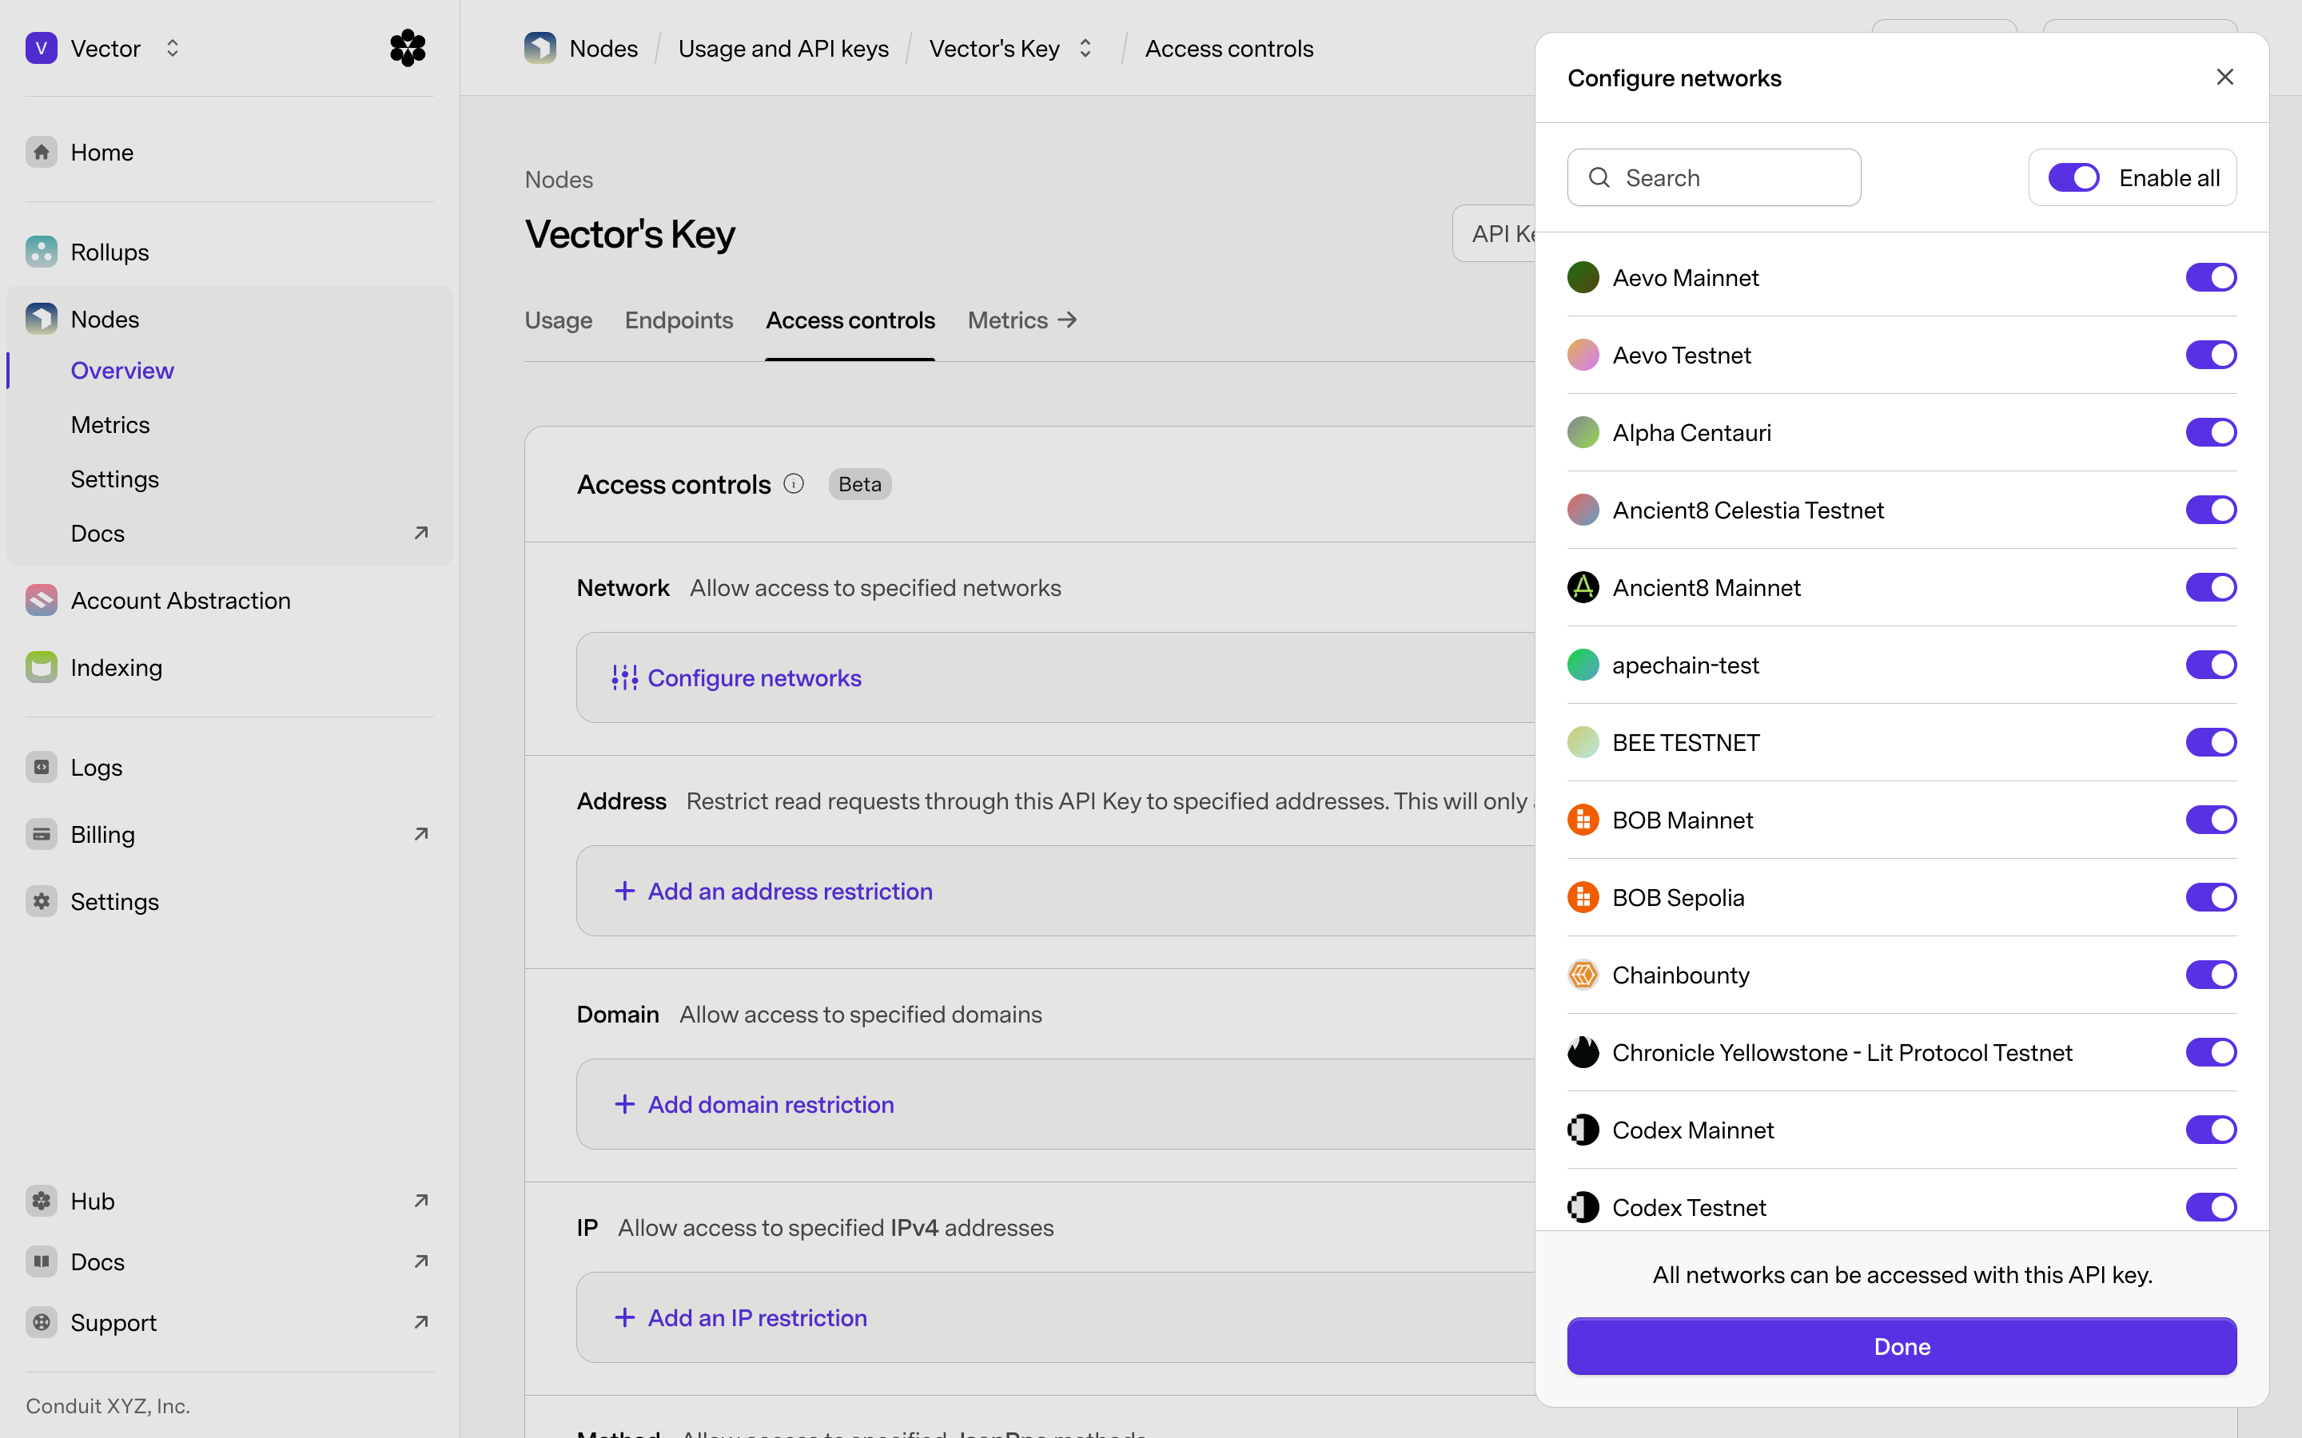Disable the Enable all networks toggle
Viewport: 2302px width, 1438px height.
(2073, 177)
